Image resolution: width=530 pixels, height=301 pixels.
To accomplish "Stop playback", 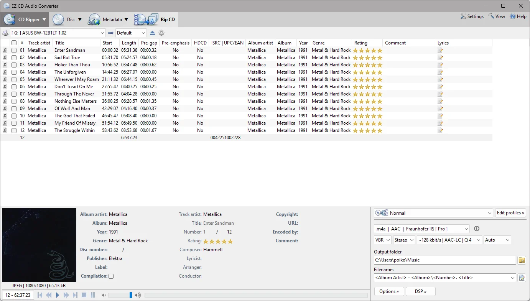I will pyautogui.click(x=84, y=295).
